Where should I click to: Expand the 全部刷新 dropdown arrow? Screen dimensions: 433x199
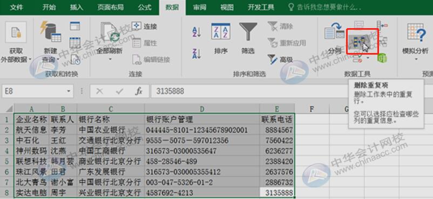[x=110, y=59]
